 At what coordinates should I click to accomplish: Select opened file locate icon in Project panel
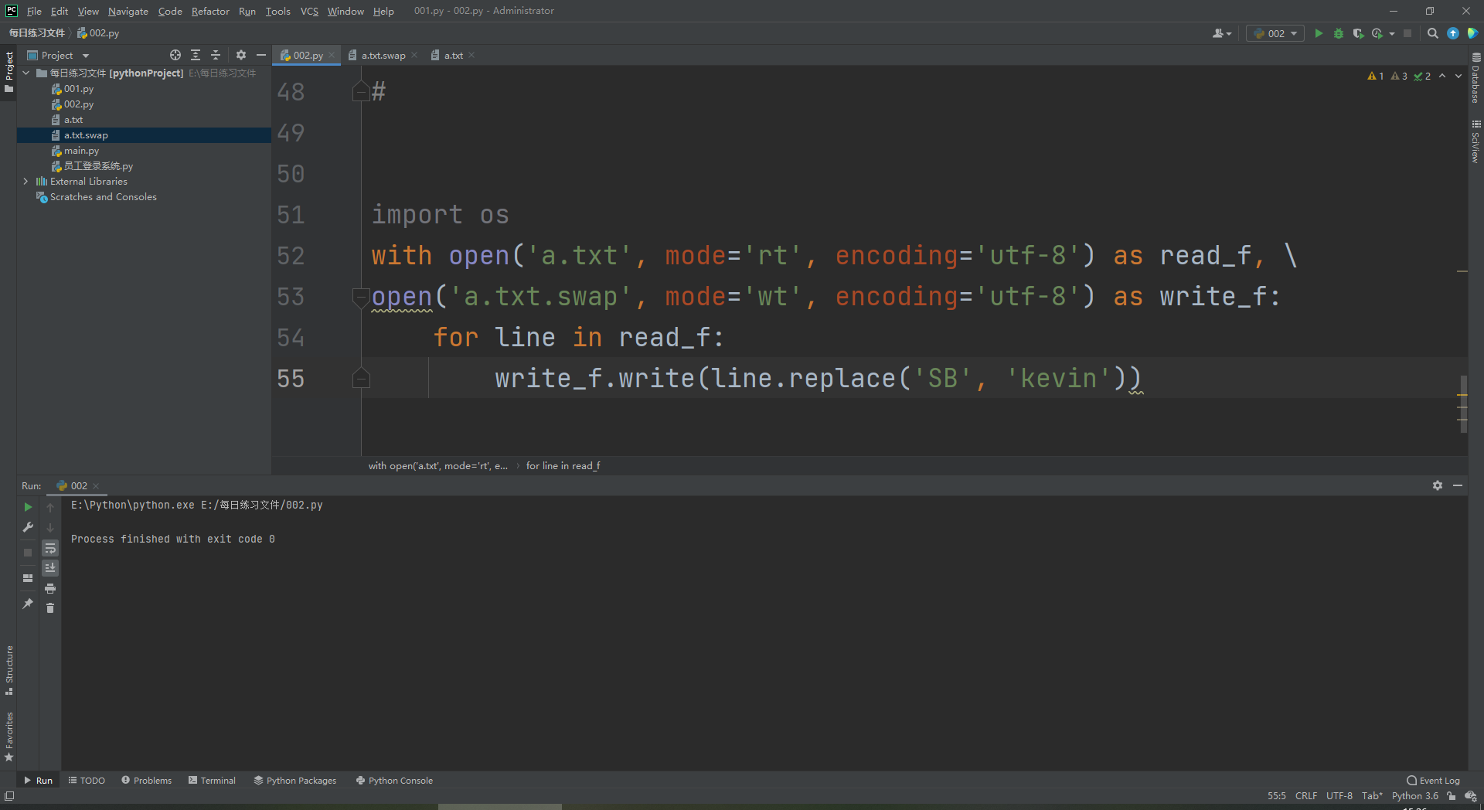tap(175, 55)
